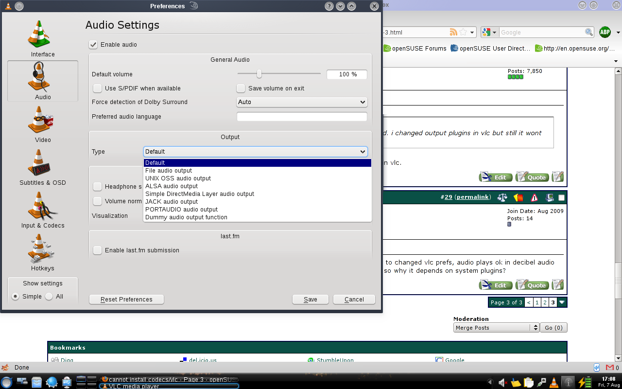Open the clipboard tray icon
The width and height of the screenshot is (622, 389).
tap(528, 383)
